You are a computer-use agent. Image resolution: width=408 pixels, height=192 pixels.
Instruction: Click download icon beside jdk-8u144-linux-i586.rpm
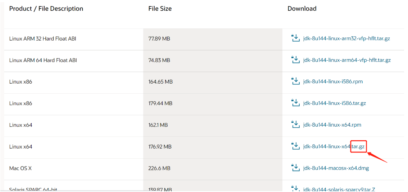click(x=295, y=81)
